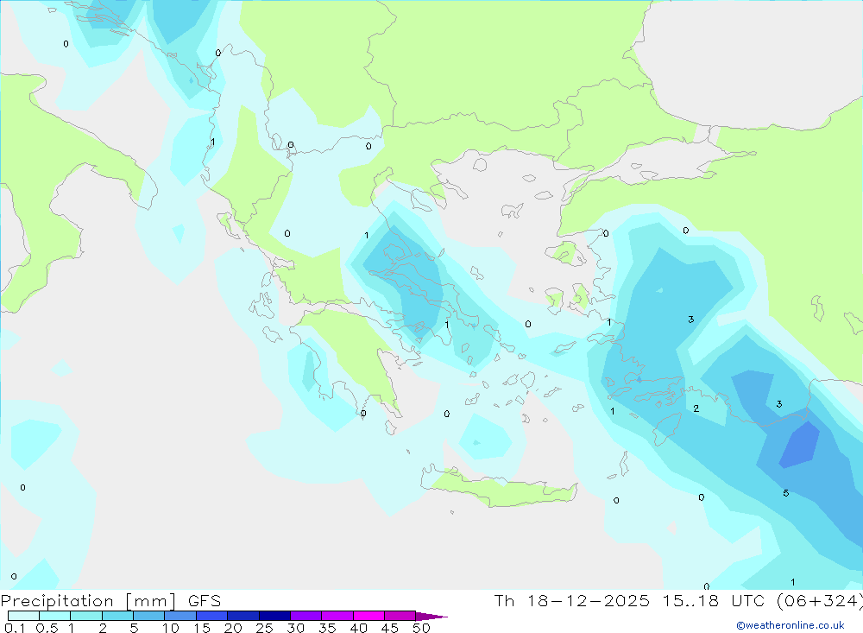
Task: Click legend label "10"
Action: (x=171, y=628)
